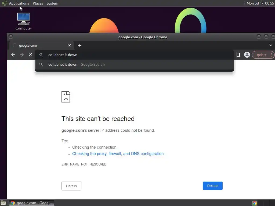Open the Applications menu

click(19, 3)
